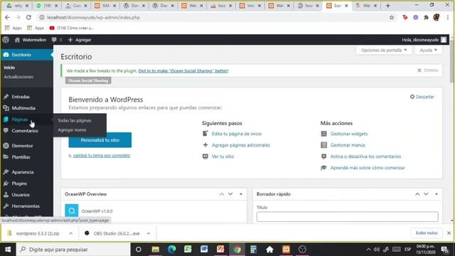The height and width of the screenshot is (256, 455).
Task: Expand the Ayuda dropdown
Action: (428, 50)
